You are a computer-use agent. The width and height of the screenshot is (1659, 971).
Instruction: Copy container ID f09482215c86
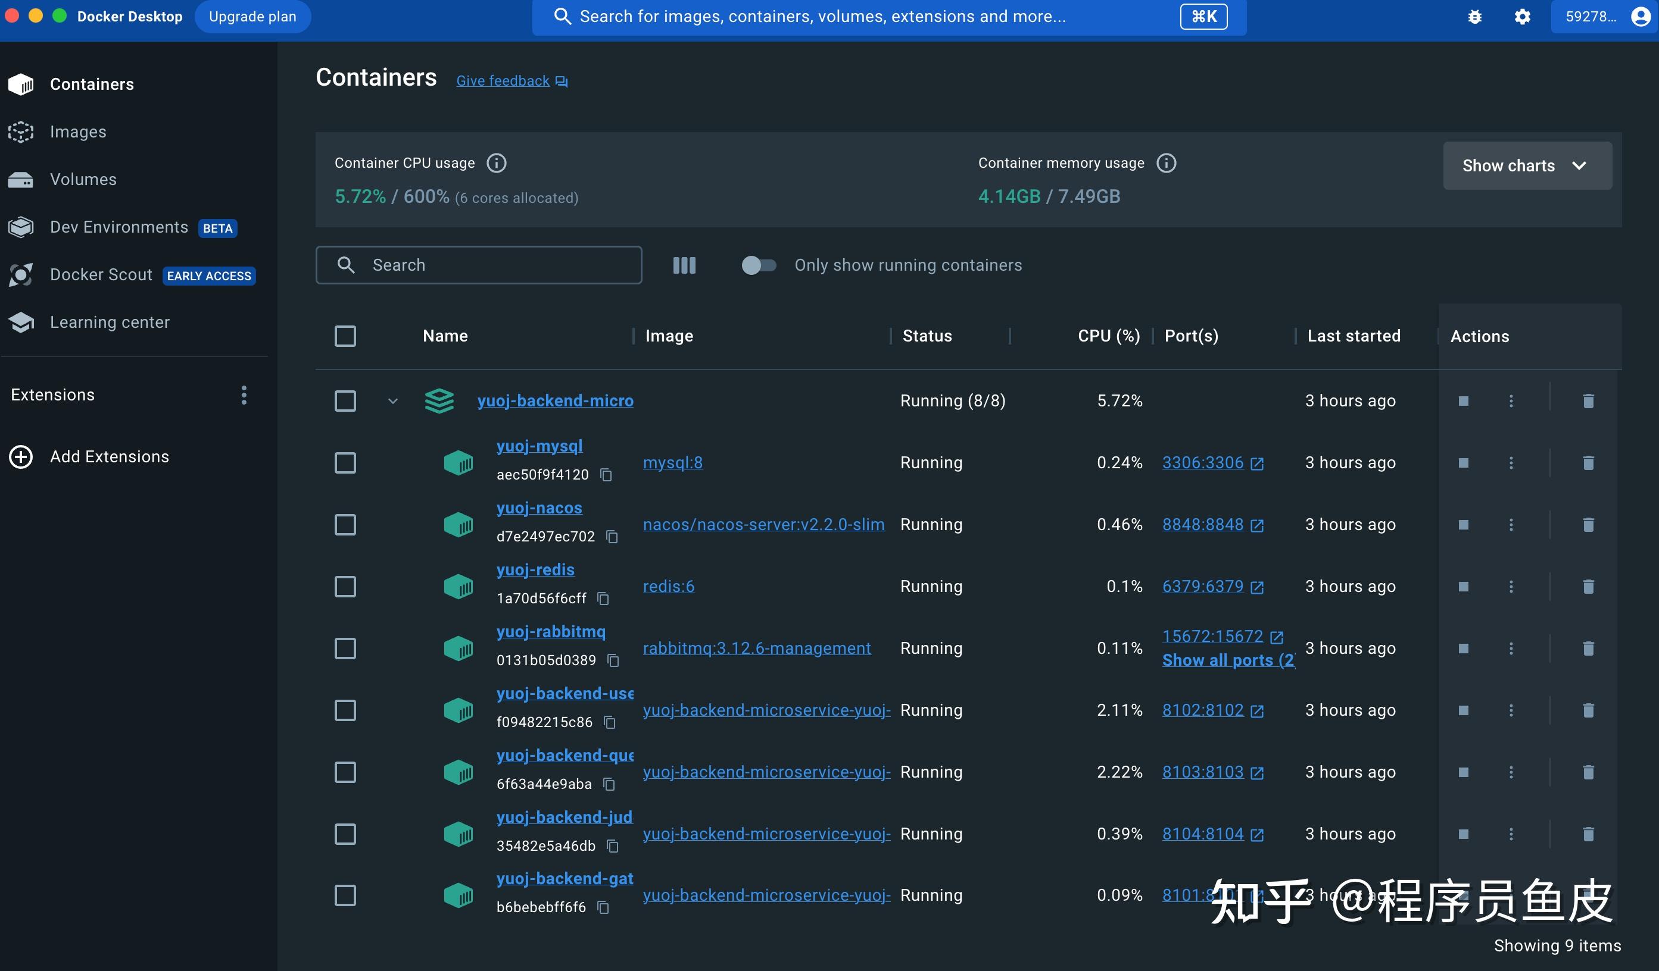pyautogui.click(x=610, y=722)
